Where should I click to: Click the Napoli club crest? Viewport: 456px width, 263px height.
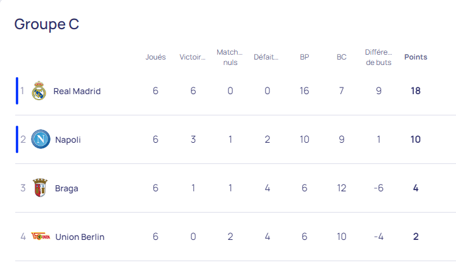point(41,140)
